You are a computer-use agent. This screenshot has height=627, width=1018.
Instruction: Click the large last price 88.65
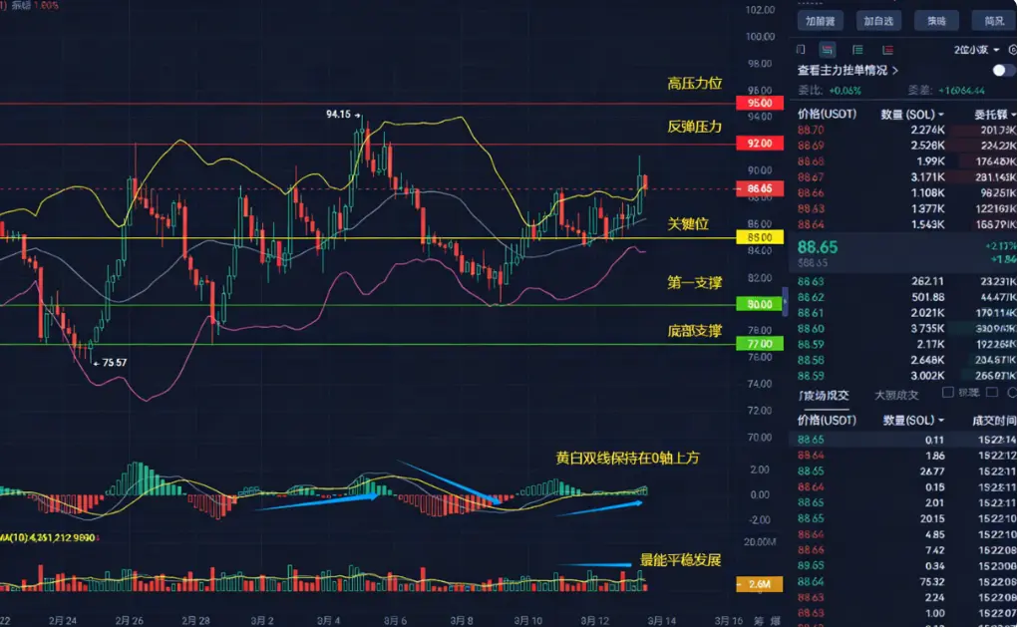818,247
